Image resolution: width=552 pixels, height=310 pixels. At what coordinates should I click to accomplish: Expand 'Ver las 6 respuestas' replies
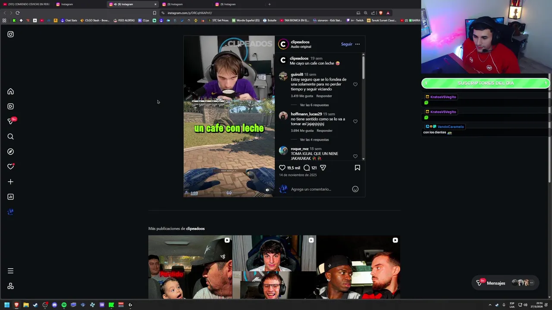[x=314, y=105]
